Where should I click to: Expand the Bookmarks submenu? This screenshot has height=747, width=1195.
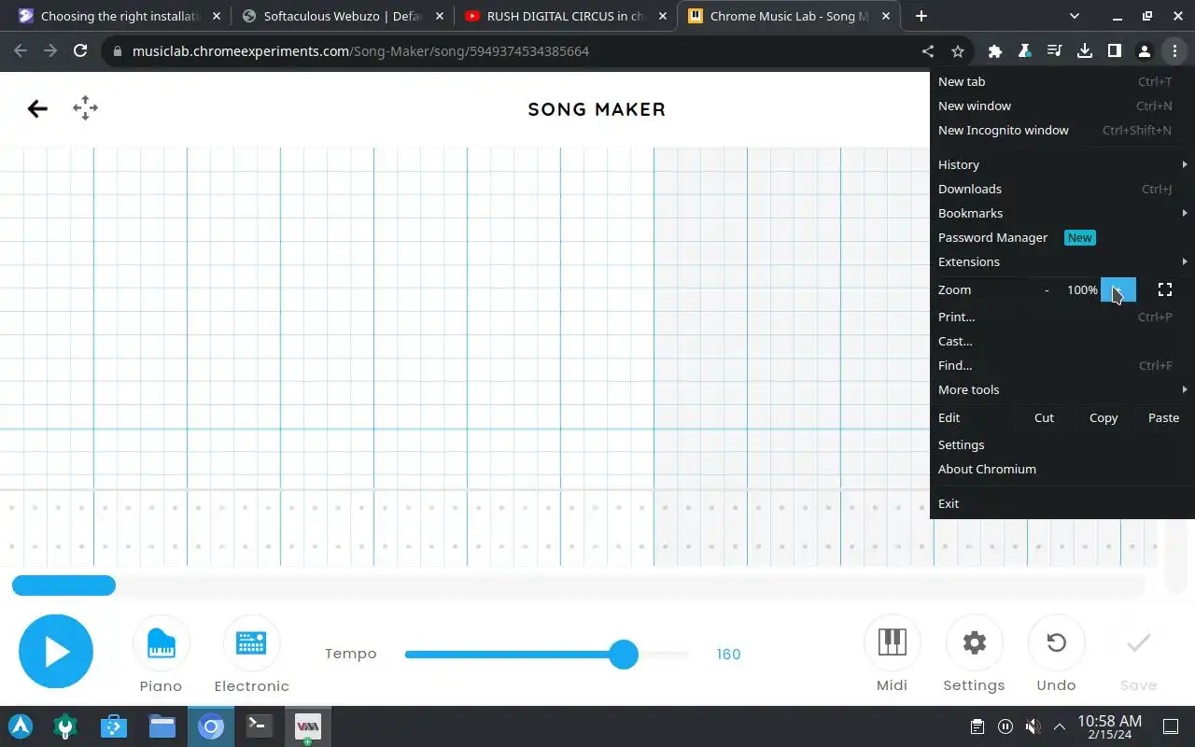pos(1062,213)
